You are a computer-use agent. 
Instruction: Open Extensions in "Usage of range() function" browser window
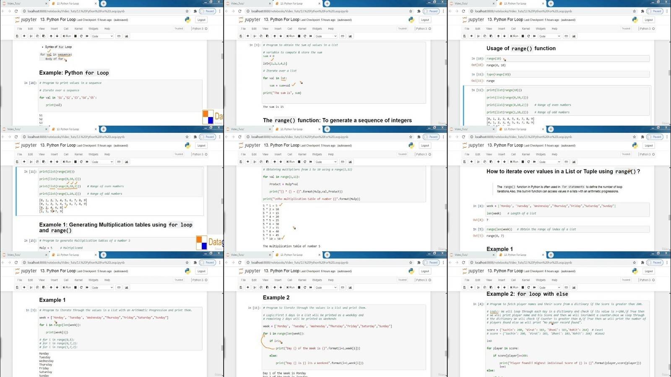coord(642,11)
